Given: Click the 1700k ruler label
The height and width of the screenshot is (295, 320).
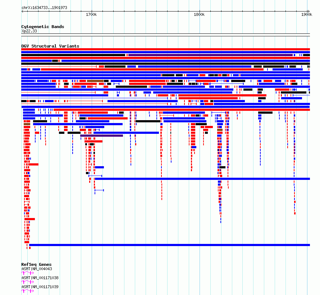Looking at the screenshot, I should [x=91, y=14].
